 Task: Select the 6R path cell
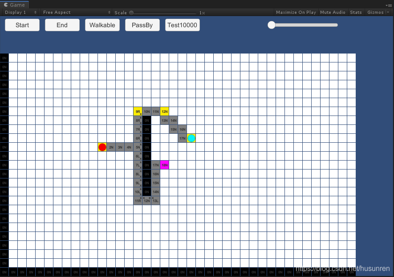click(138, 138)
